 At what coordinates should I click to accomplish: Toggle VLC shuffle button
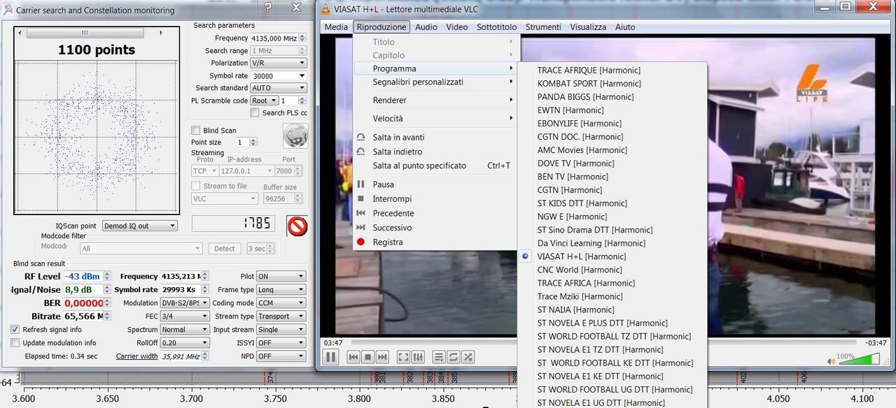(468, 357)
